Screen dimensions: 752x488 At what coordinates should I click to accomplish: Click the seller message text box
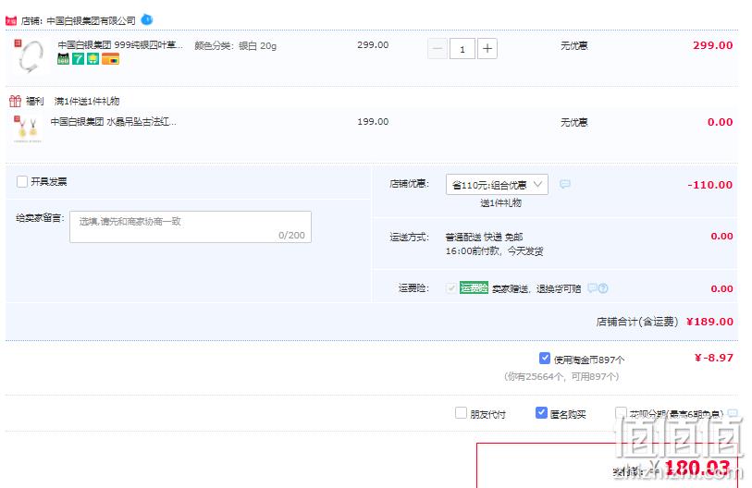point(191,226)
